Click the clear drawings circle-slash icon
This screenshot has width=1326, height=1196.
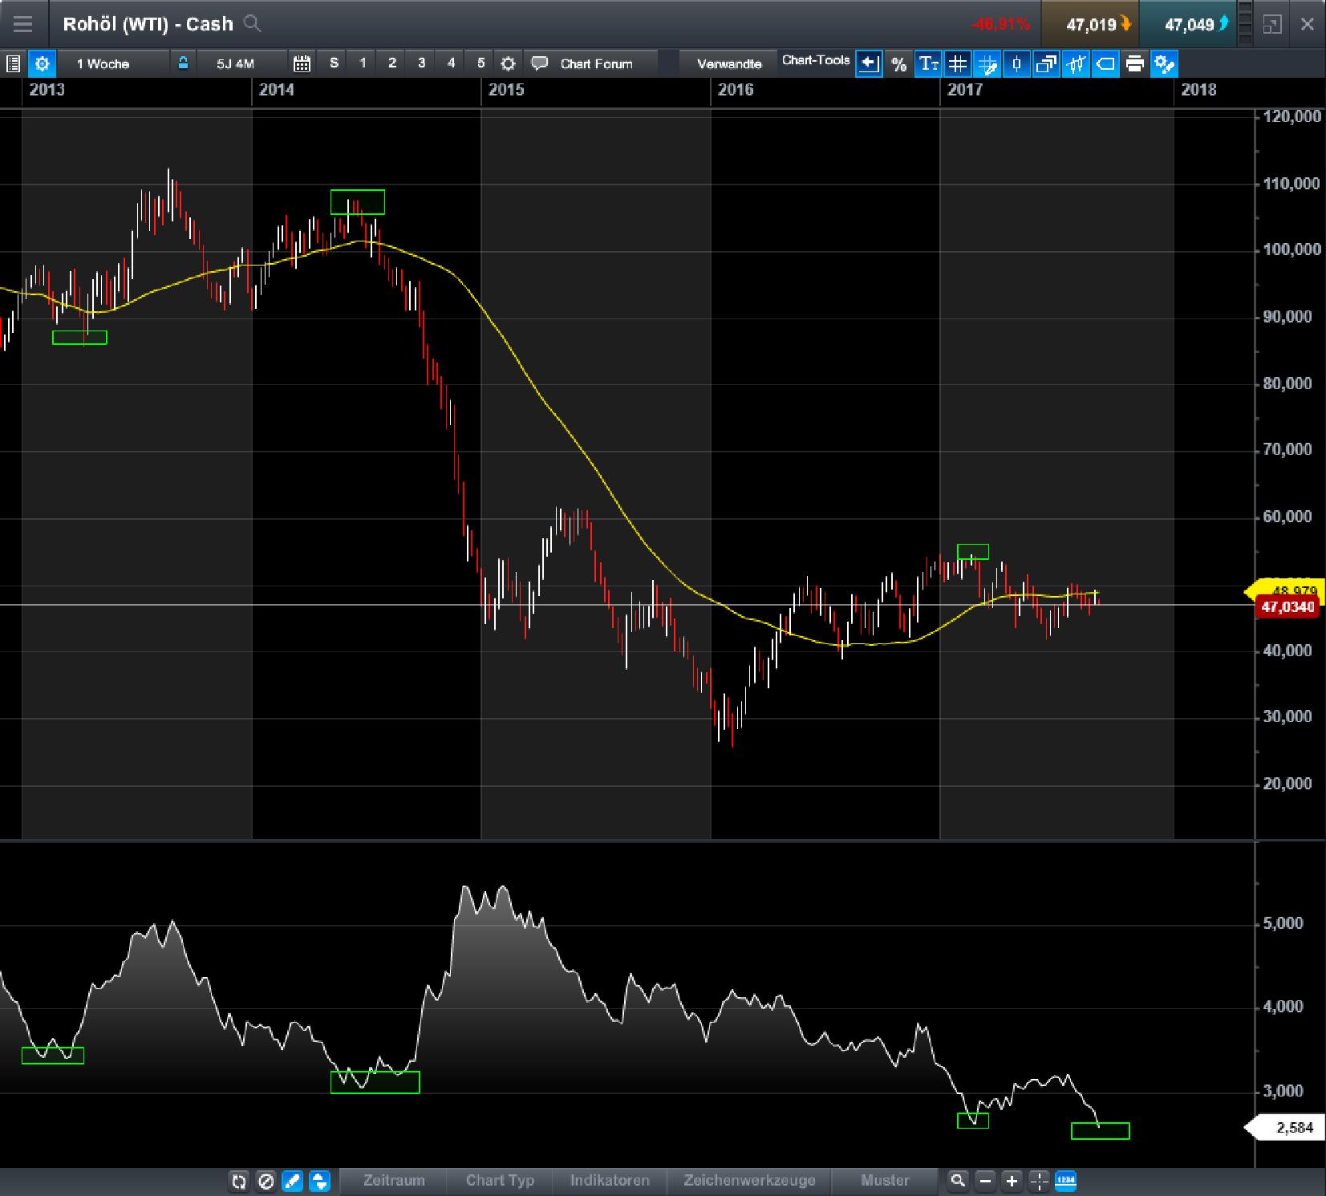coord(266,1180)
